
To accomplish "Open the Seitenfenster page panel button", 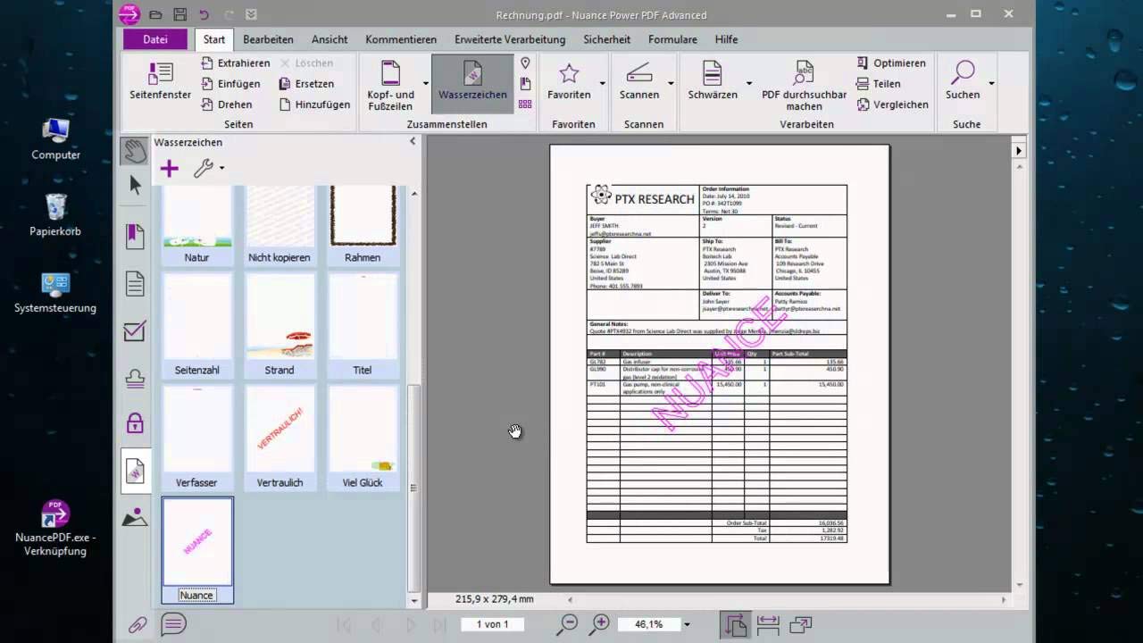I will pyautogui.click(x=160, y=81).
